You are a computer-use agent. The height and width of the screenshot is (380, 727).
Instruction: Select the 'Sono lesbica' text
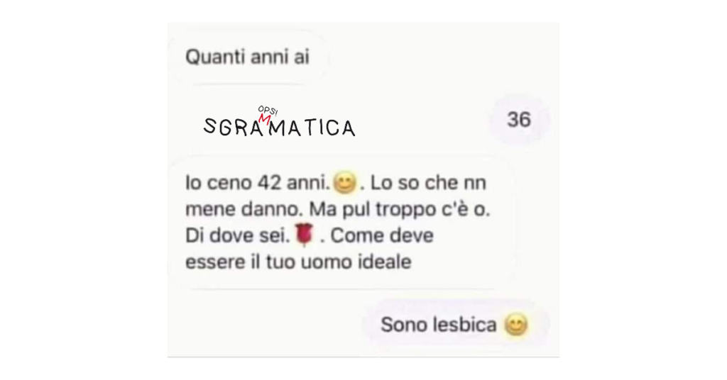[x=439, y=325]
